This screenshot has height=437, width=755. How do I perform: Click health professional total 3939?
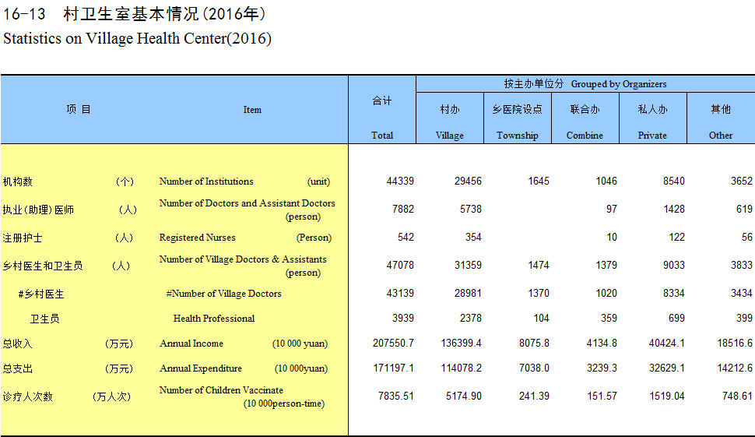tap(403, 318)
